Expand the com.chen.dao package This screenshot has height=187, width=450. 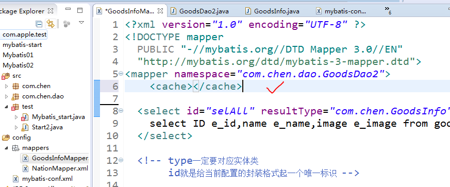tap(7, 96)
